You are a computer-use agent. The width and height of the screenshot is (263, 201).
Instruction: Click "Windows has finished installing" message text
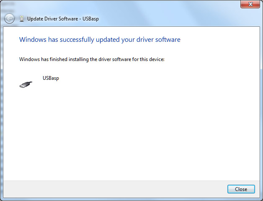[x=92, y=59]
